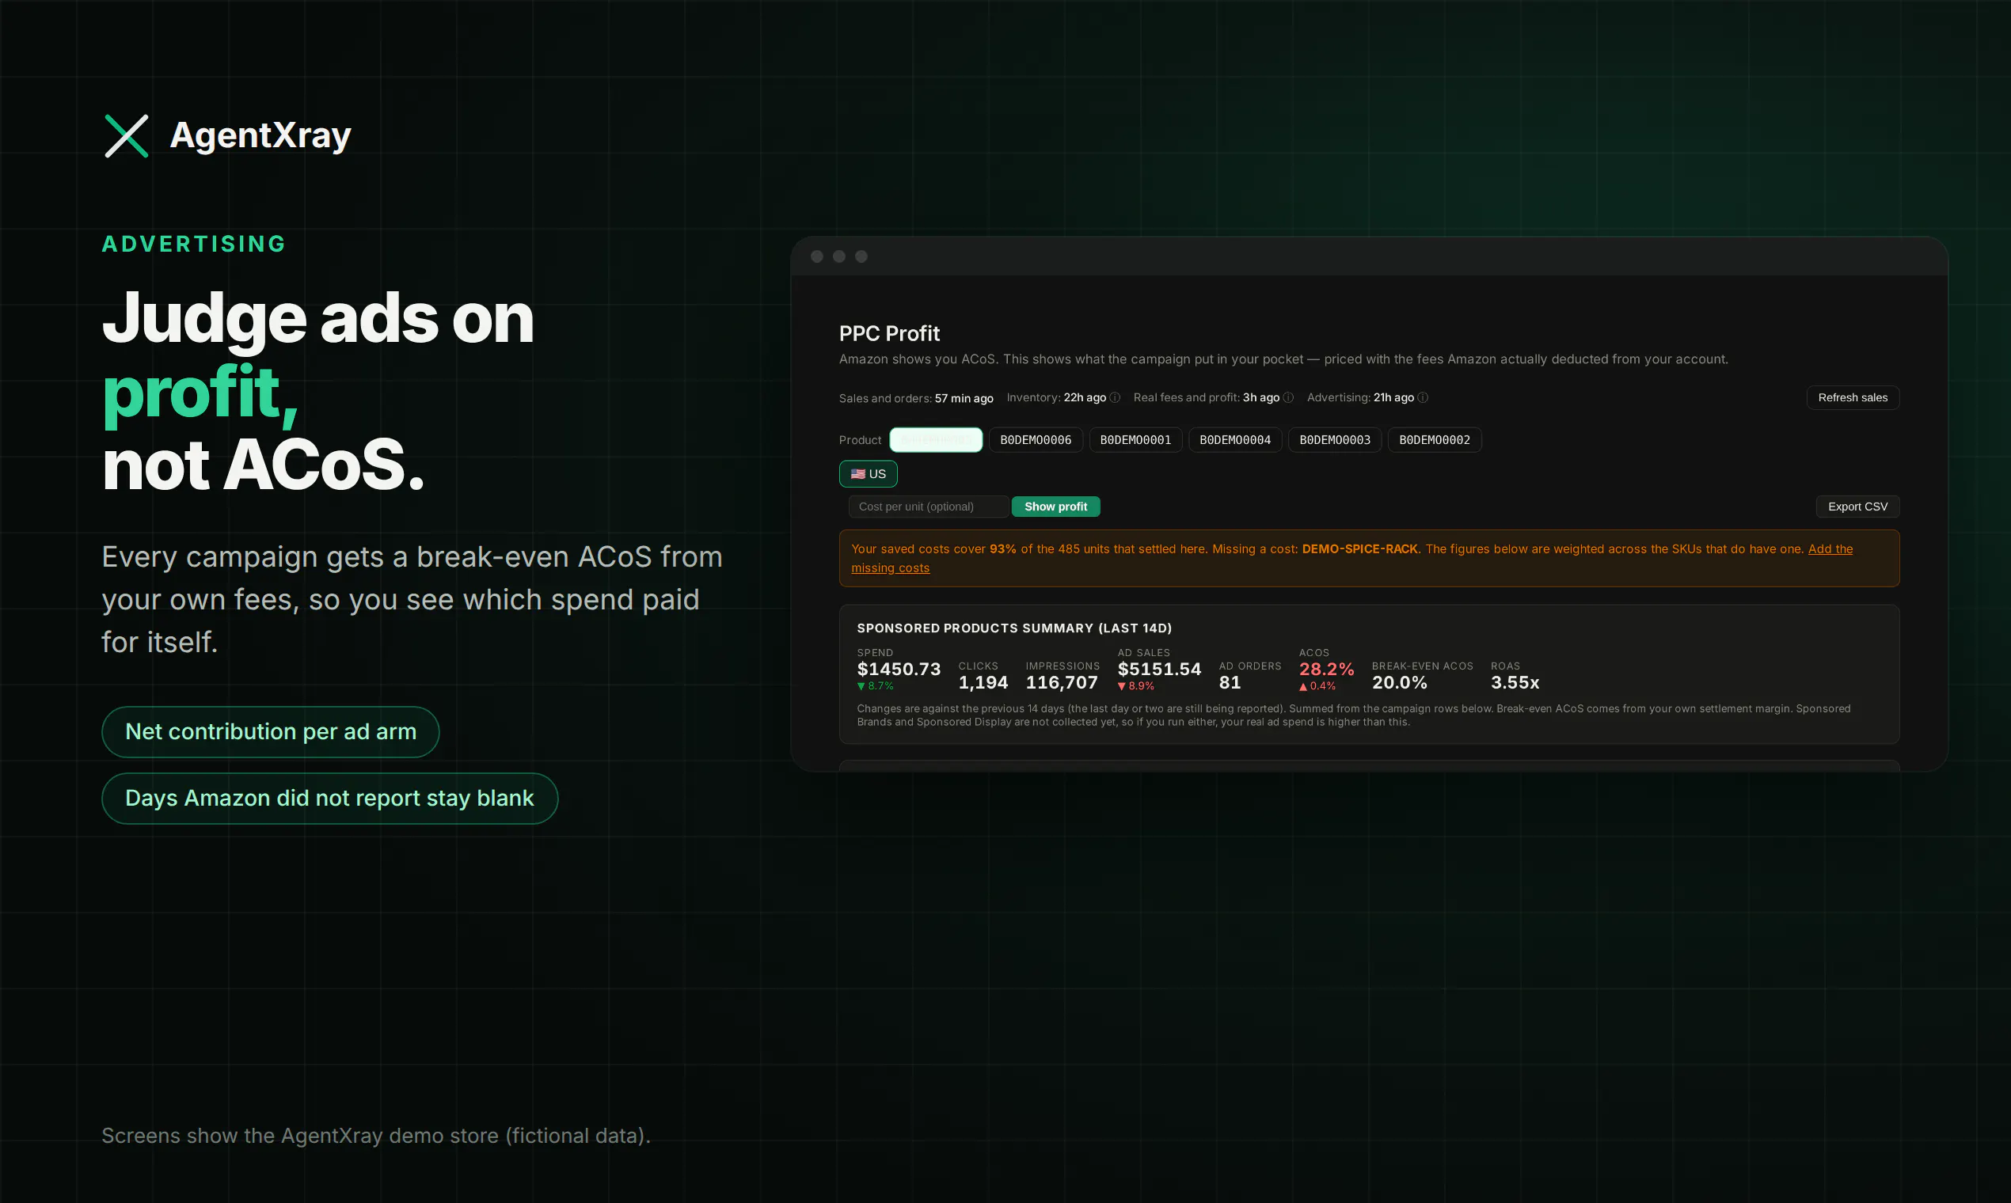Click the Refresh sales button
Screen dimensions: 2011x1203
(x=1853, y=397)
